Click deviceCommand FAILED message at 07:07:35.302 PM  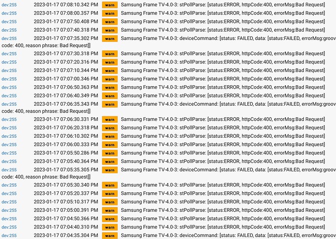click(228, 38)
